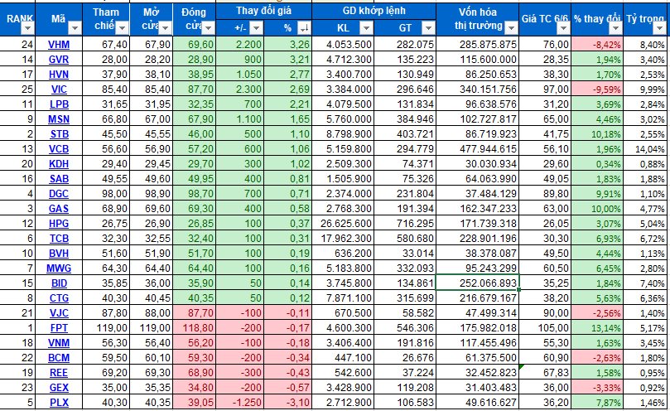Image resolution: width=670 pixels, height=411 pixels.
Task: Select FPT closing price 118,80
Action: [195, 328]
